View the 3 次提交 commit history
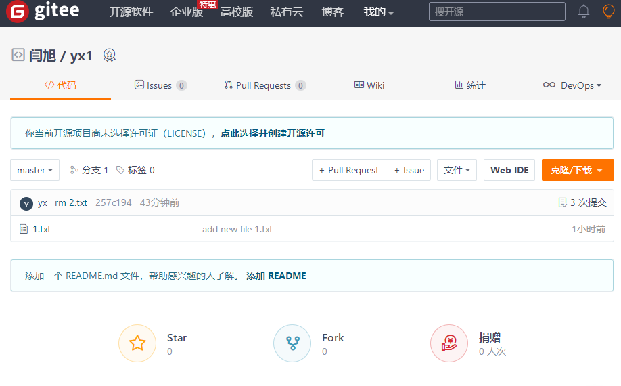The image size is (621, 386). coord(588,202)
